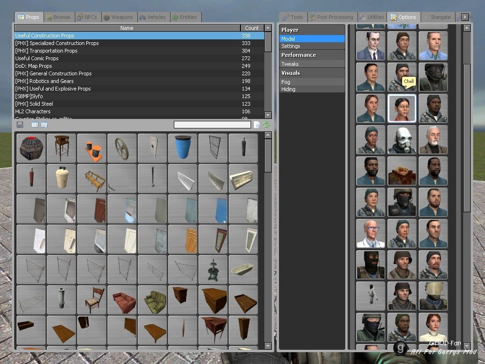
Task: Select 'DoD: Map Props' row
Action: [139, 66]
